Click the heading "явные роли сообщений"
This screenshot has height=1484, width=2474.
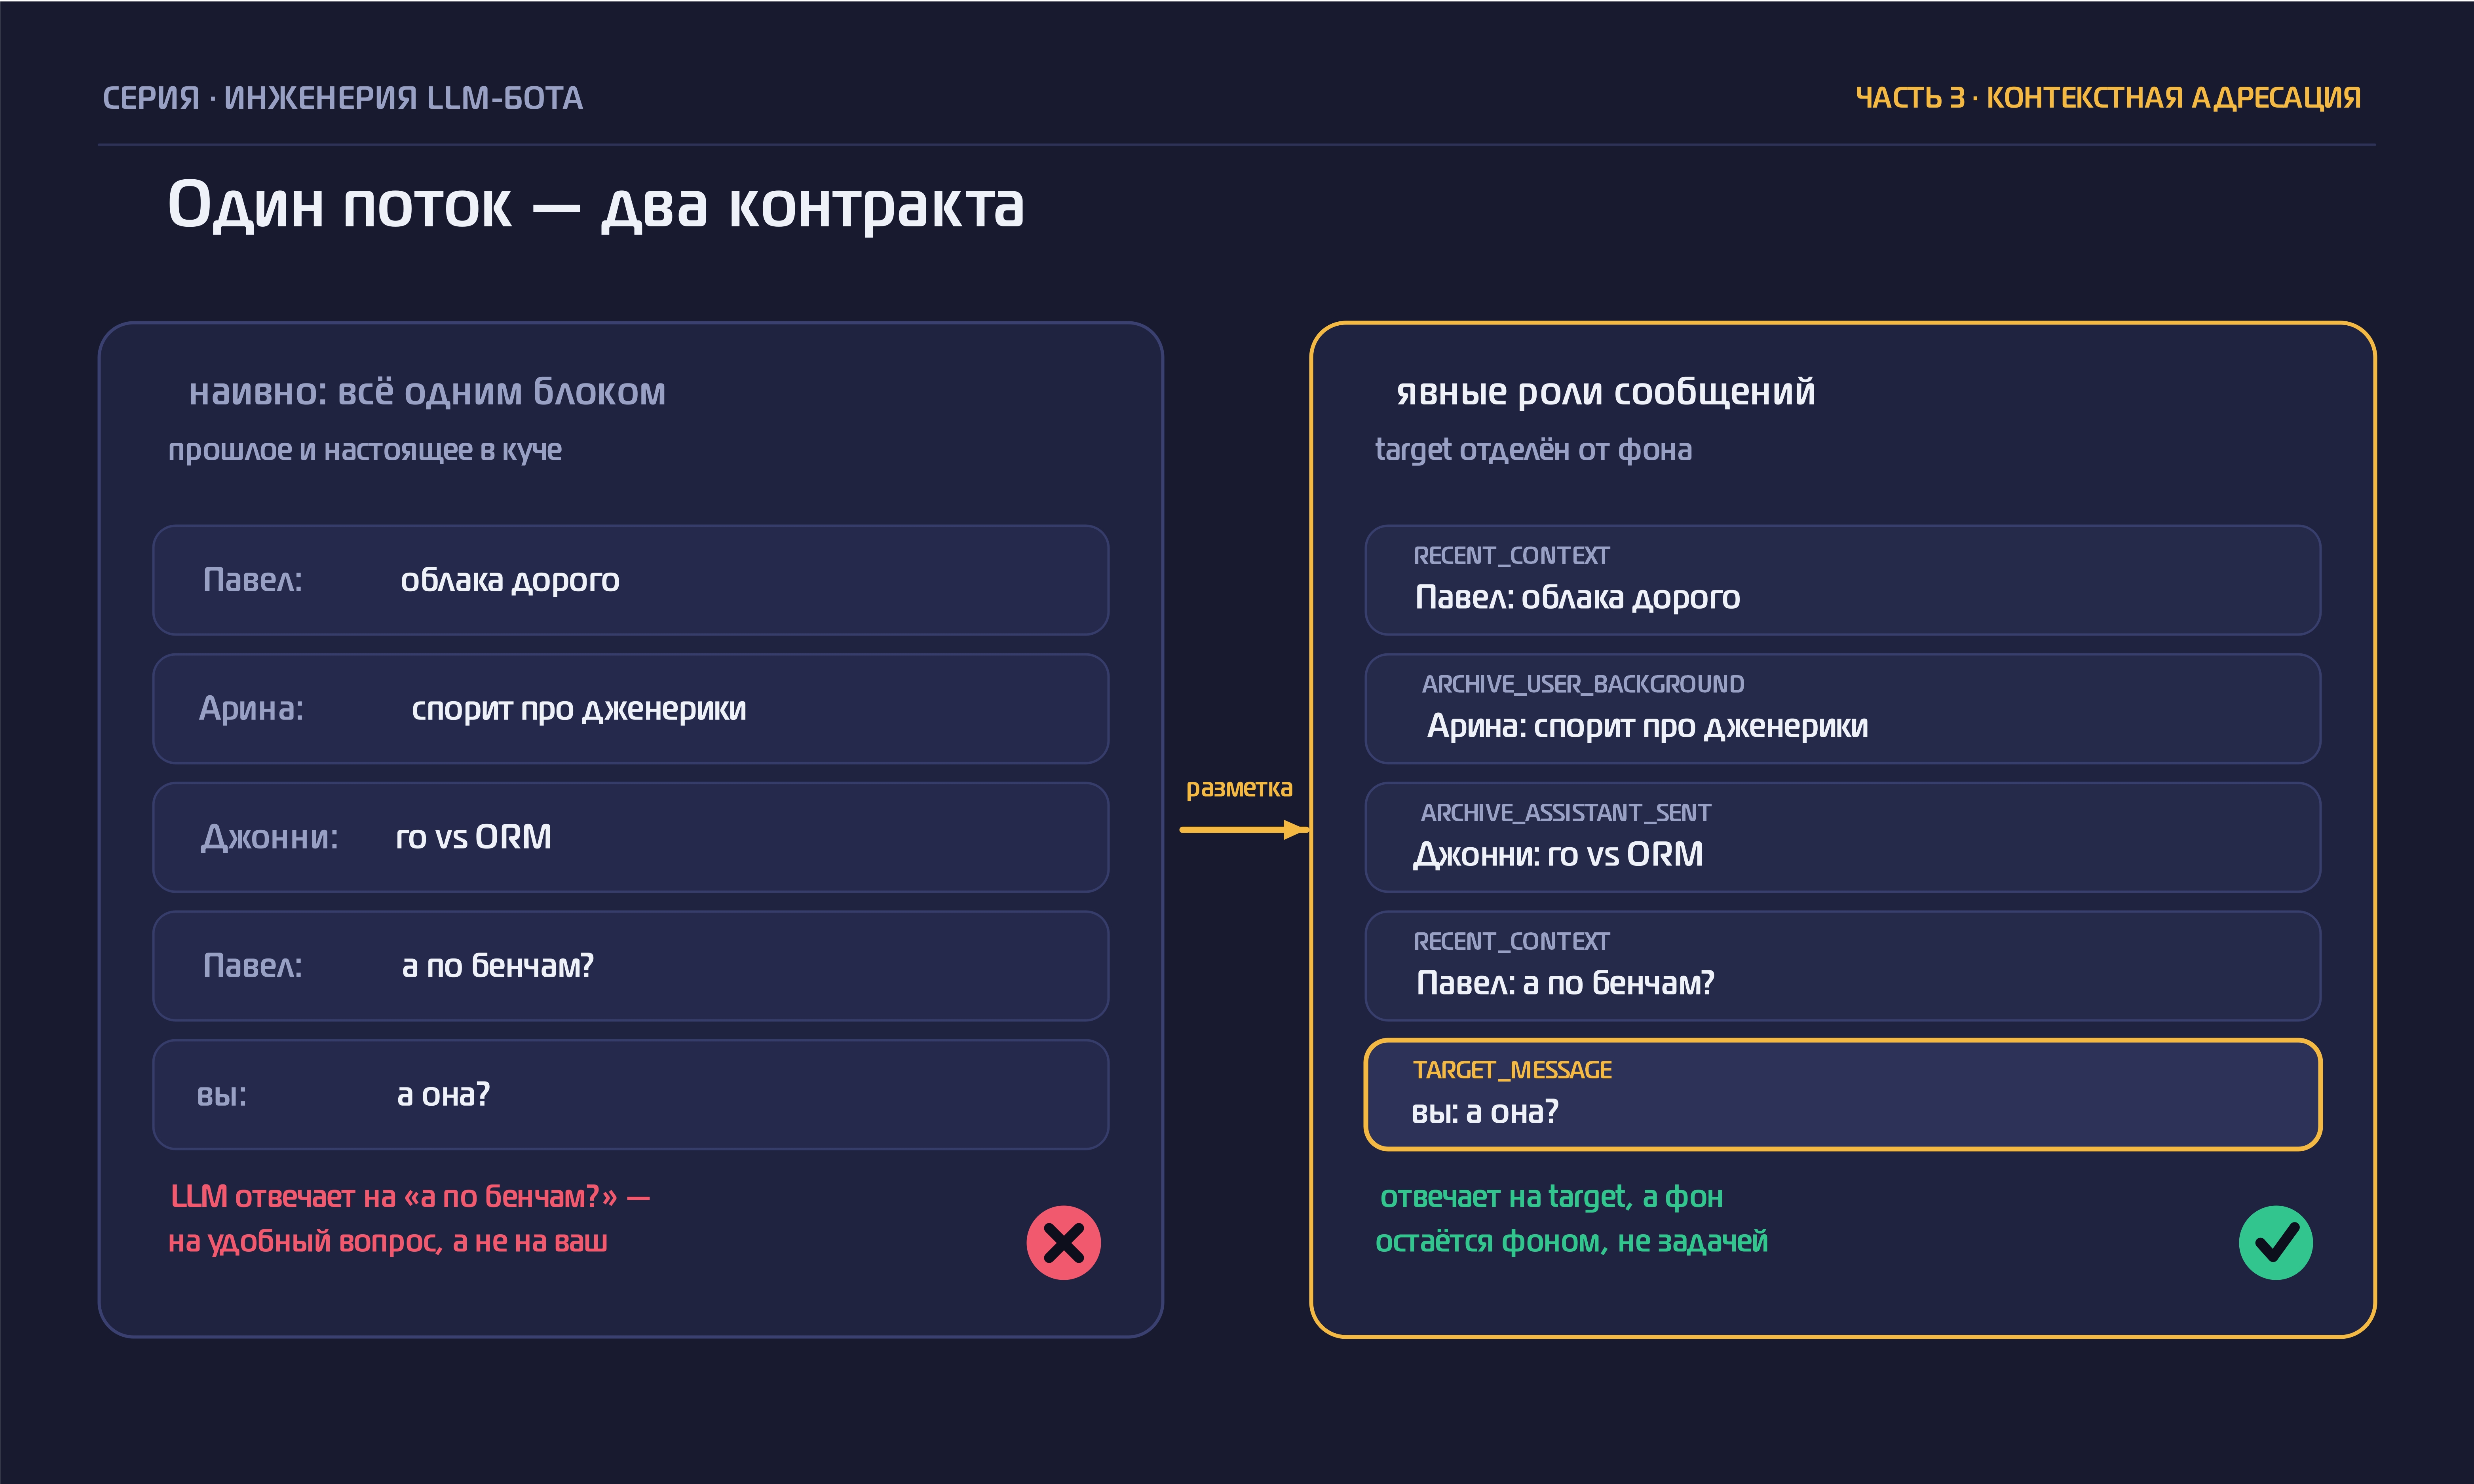coord(1606,392)
